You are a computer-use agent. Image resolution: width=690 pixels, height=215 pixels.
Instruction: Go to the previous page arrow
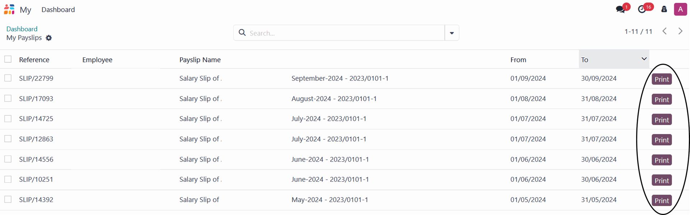tap(665, 31)
